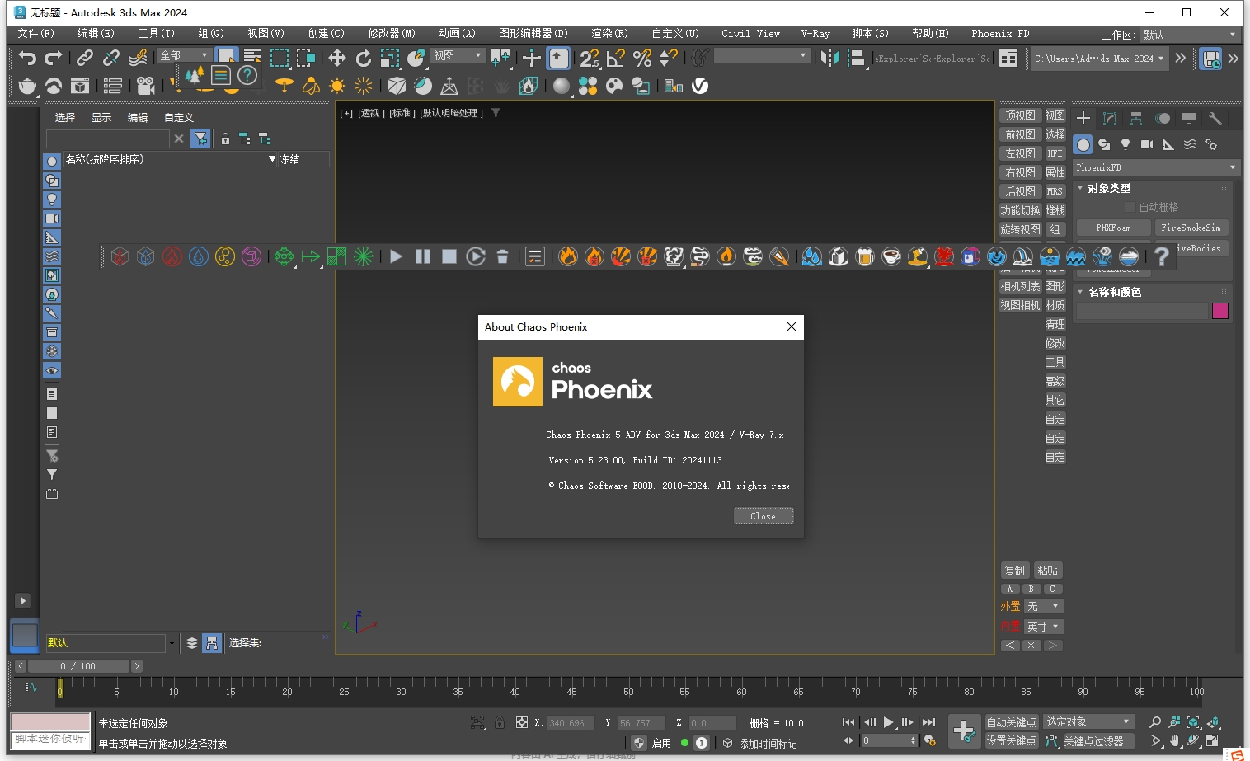Open the 渲染(R) menu
Viewport: 1250px width, 761px height.
609,34
